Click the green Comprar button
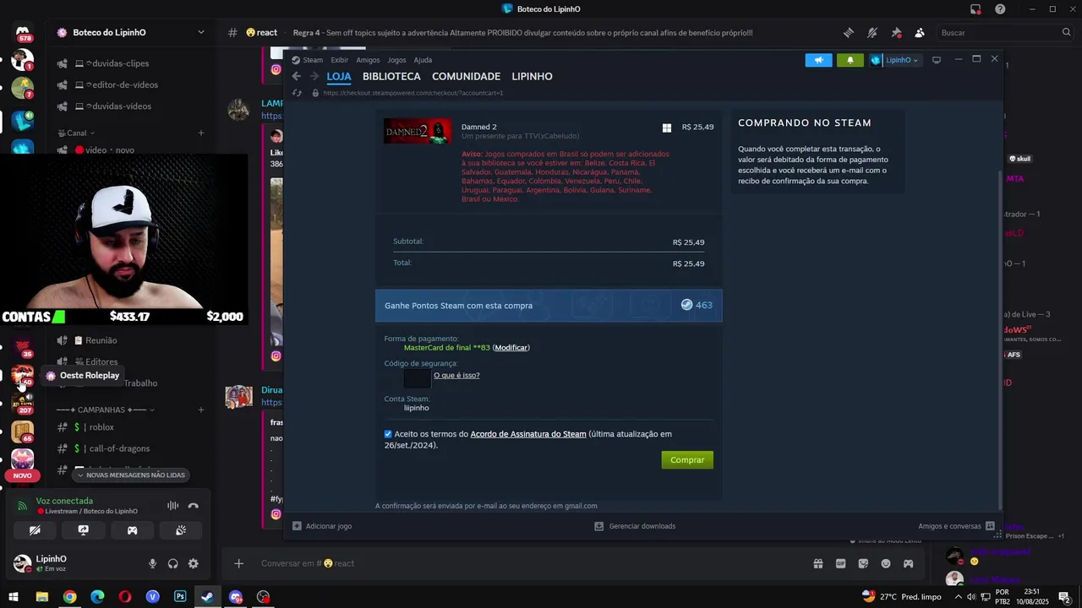This screenshot has height=608, width=1082. (x=687, y=459)
